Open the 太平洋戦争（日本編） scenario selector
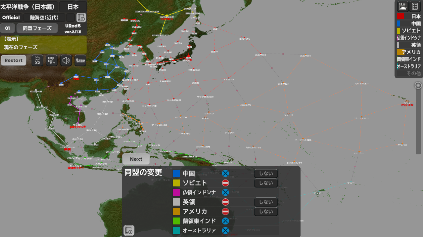Screen dimensions: 423x237 click(29, 7)
